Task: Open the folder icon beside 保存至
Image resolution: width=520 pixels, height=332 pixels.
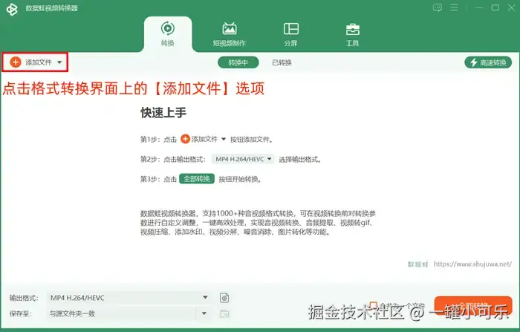Action: 224,313
